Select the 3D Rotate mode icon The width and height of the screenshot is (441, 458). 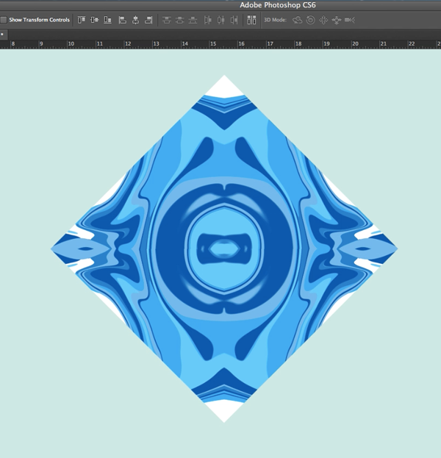298,20
